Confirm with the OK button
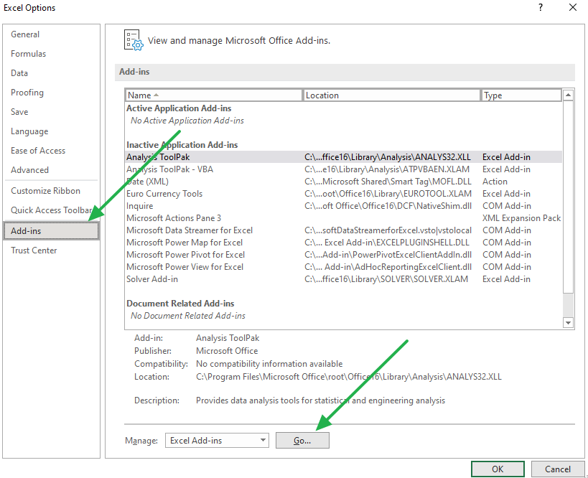 point(498,469)
